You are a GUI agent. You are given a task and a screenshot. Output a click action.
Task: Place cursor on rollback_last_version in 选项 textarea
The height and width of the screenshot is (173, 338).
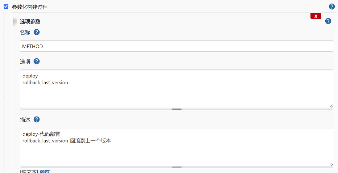point(45,83)
